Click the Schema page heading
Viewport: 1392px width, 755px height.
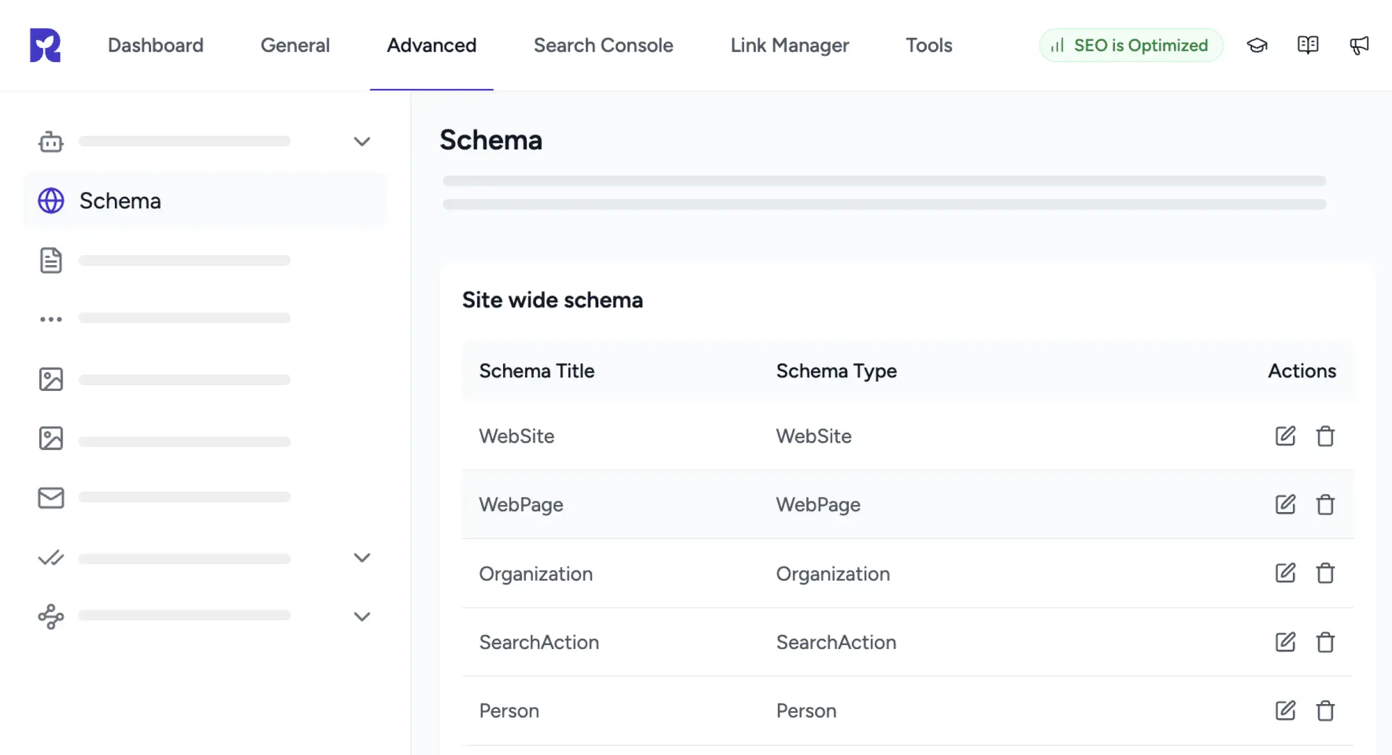click(491, 140)
